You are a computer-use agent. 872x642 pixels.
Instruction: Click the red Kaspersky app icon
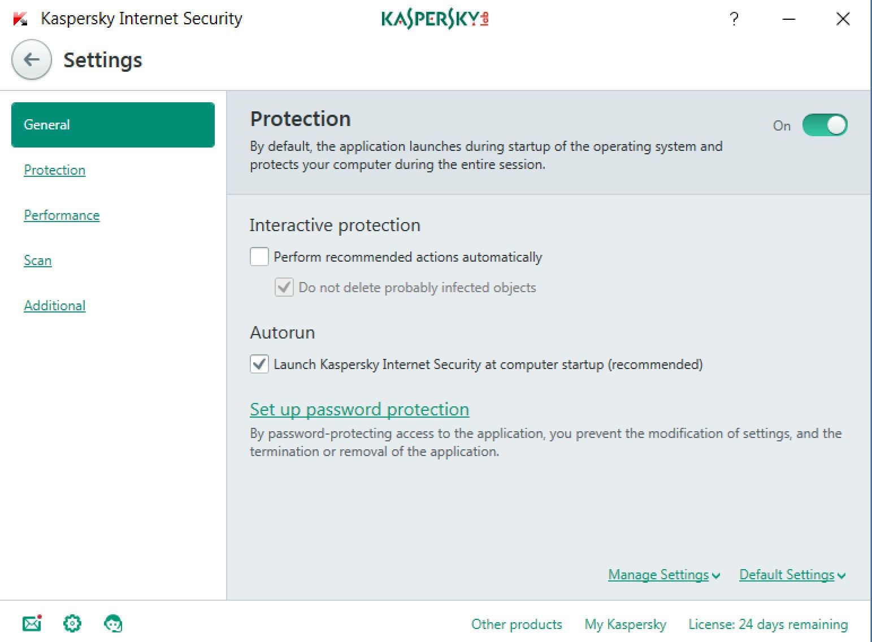20,19
